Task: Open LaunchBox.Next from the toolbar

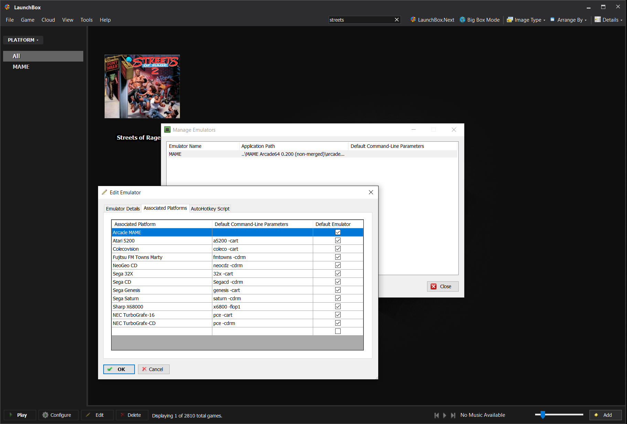Action: click(x=432, y=20)
